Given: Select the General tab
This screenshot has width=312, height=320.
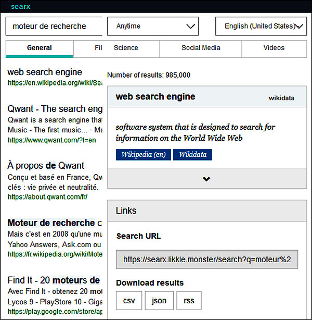Looking at the screenshot, I should (40, 48).
